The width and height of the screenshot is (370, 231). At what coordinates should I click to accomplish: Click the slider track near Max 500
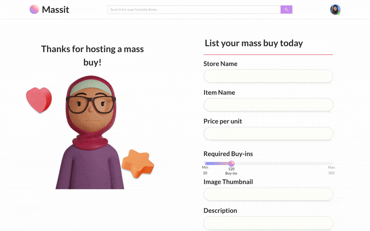coord(330,164)
